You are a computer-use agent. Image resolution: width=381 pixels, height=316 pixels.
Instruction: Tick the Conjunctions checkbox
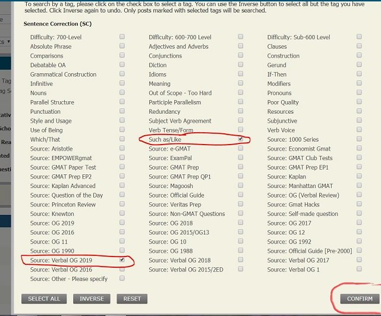pos(241,55)
